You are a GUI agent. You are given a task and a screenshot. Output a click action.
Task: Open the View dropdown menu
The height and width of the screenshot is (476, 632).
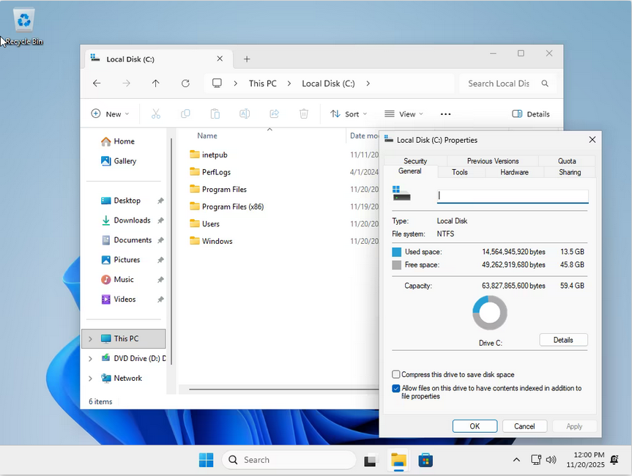tap(403, 114)
